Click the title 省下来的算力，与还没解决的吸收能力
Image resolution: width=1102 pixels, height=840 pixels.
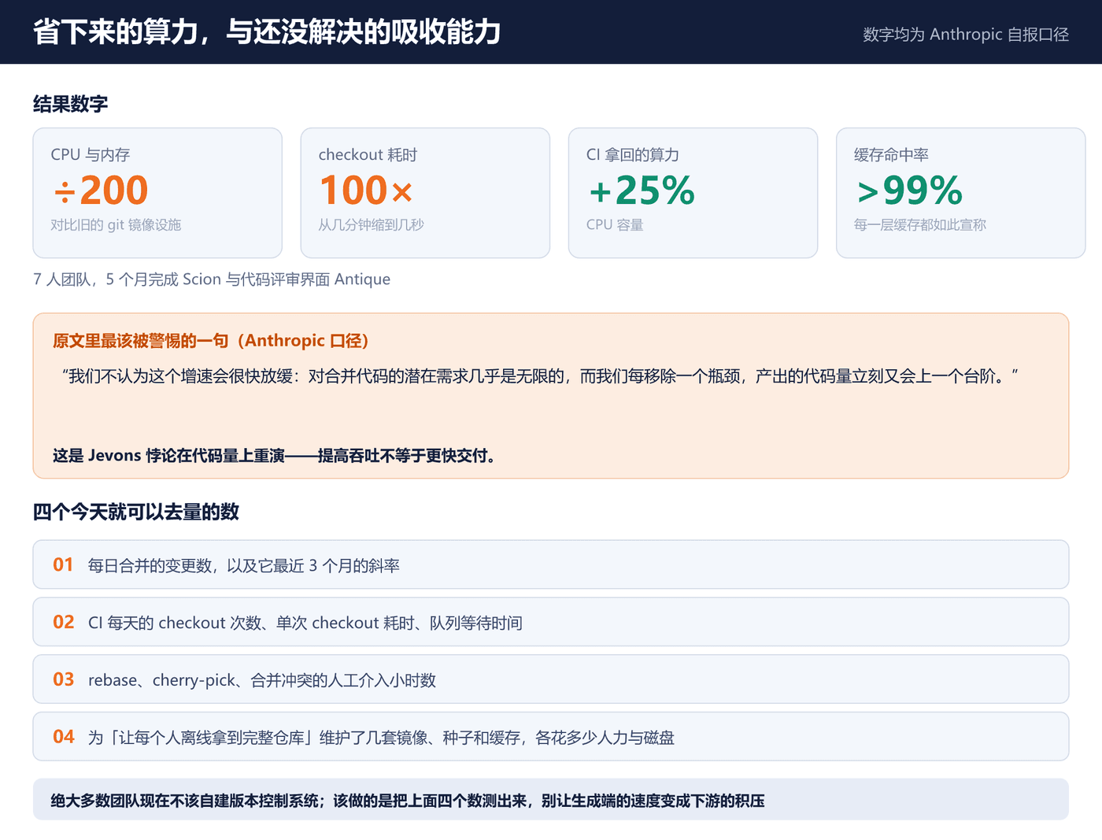[267, 32]
